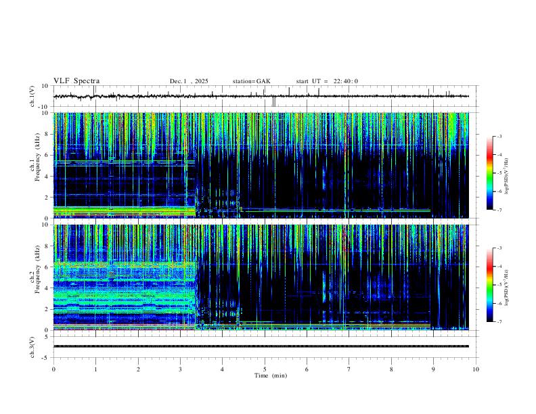The width and height of the screenshot is (536, 414).
Task: Click the ch.1 log(PSD) color bar
Action: (x=489, y=173)
